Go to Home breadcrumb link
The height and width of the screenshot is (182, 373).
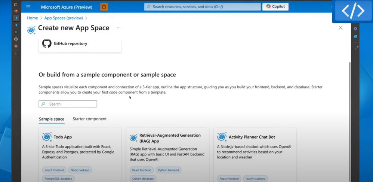33,18
